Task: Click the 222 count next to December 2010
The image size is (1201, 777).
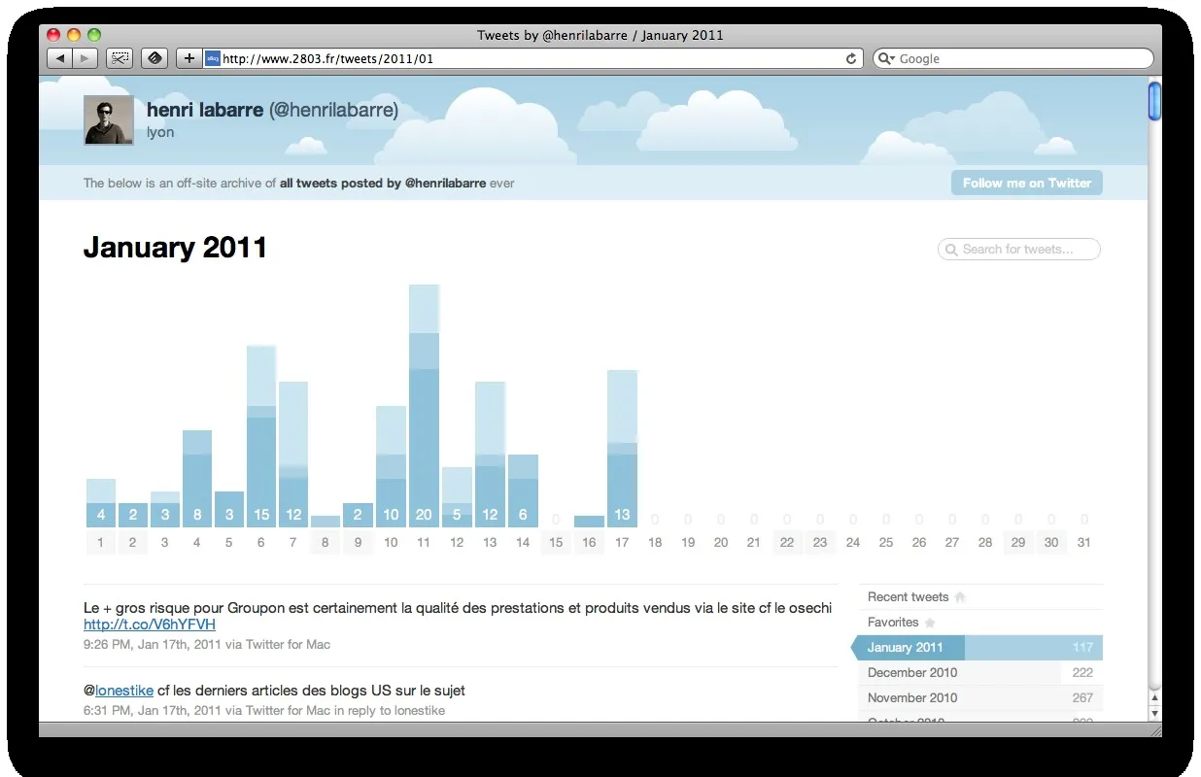Action: 1082,673
